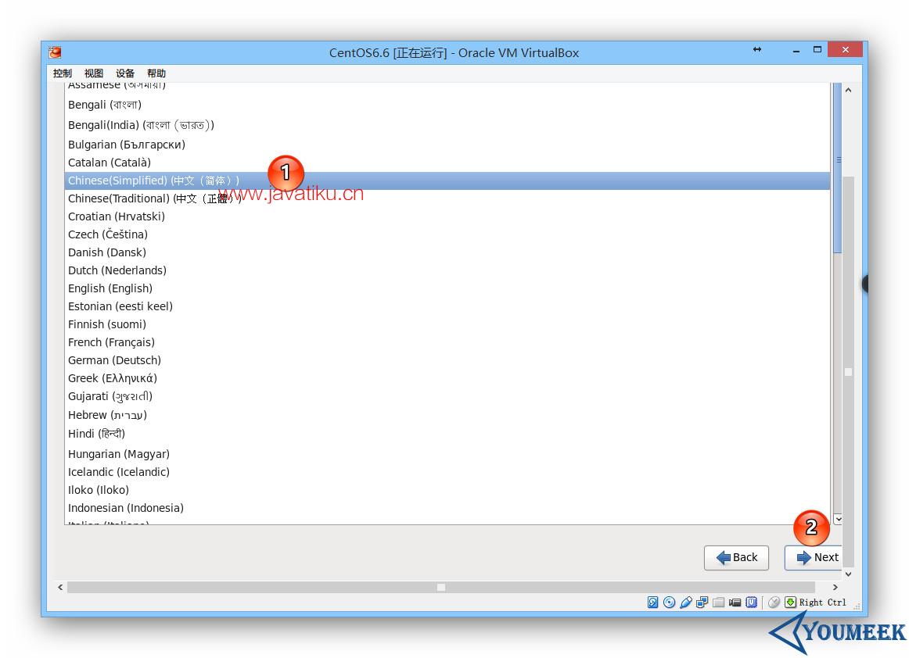Open the 设备 menu
Image resolution: width=909 pixels, height=658 pixels.
(124, 73)
